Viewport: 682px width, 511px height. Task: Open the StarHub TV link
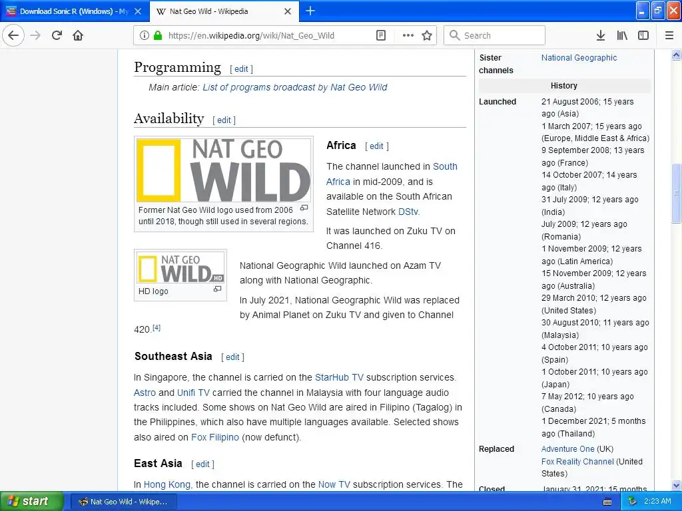tap(339, 377)
